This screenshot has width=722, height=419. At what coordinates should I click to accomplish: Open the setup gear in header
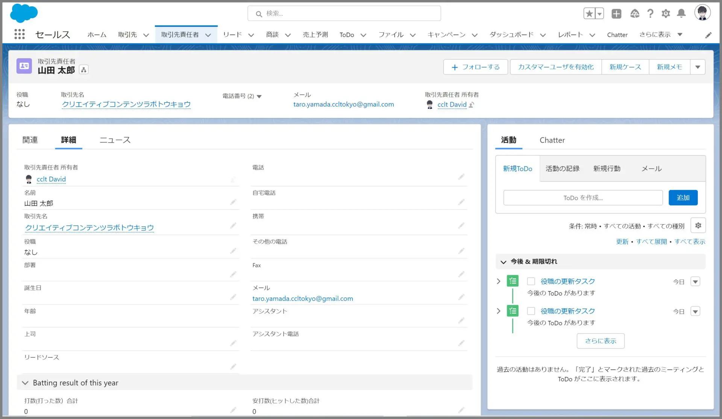coord(666,14)
